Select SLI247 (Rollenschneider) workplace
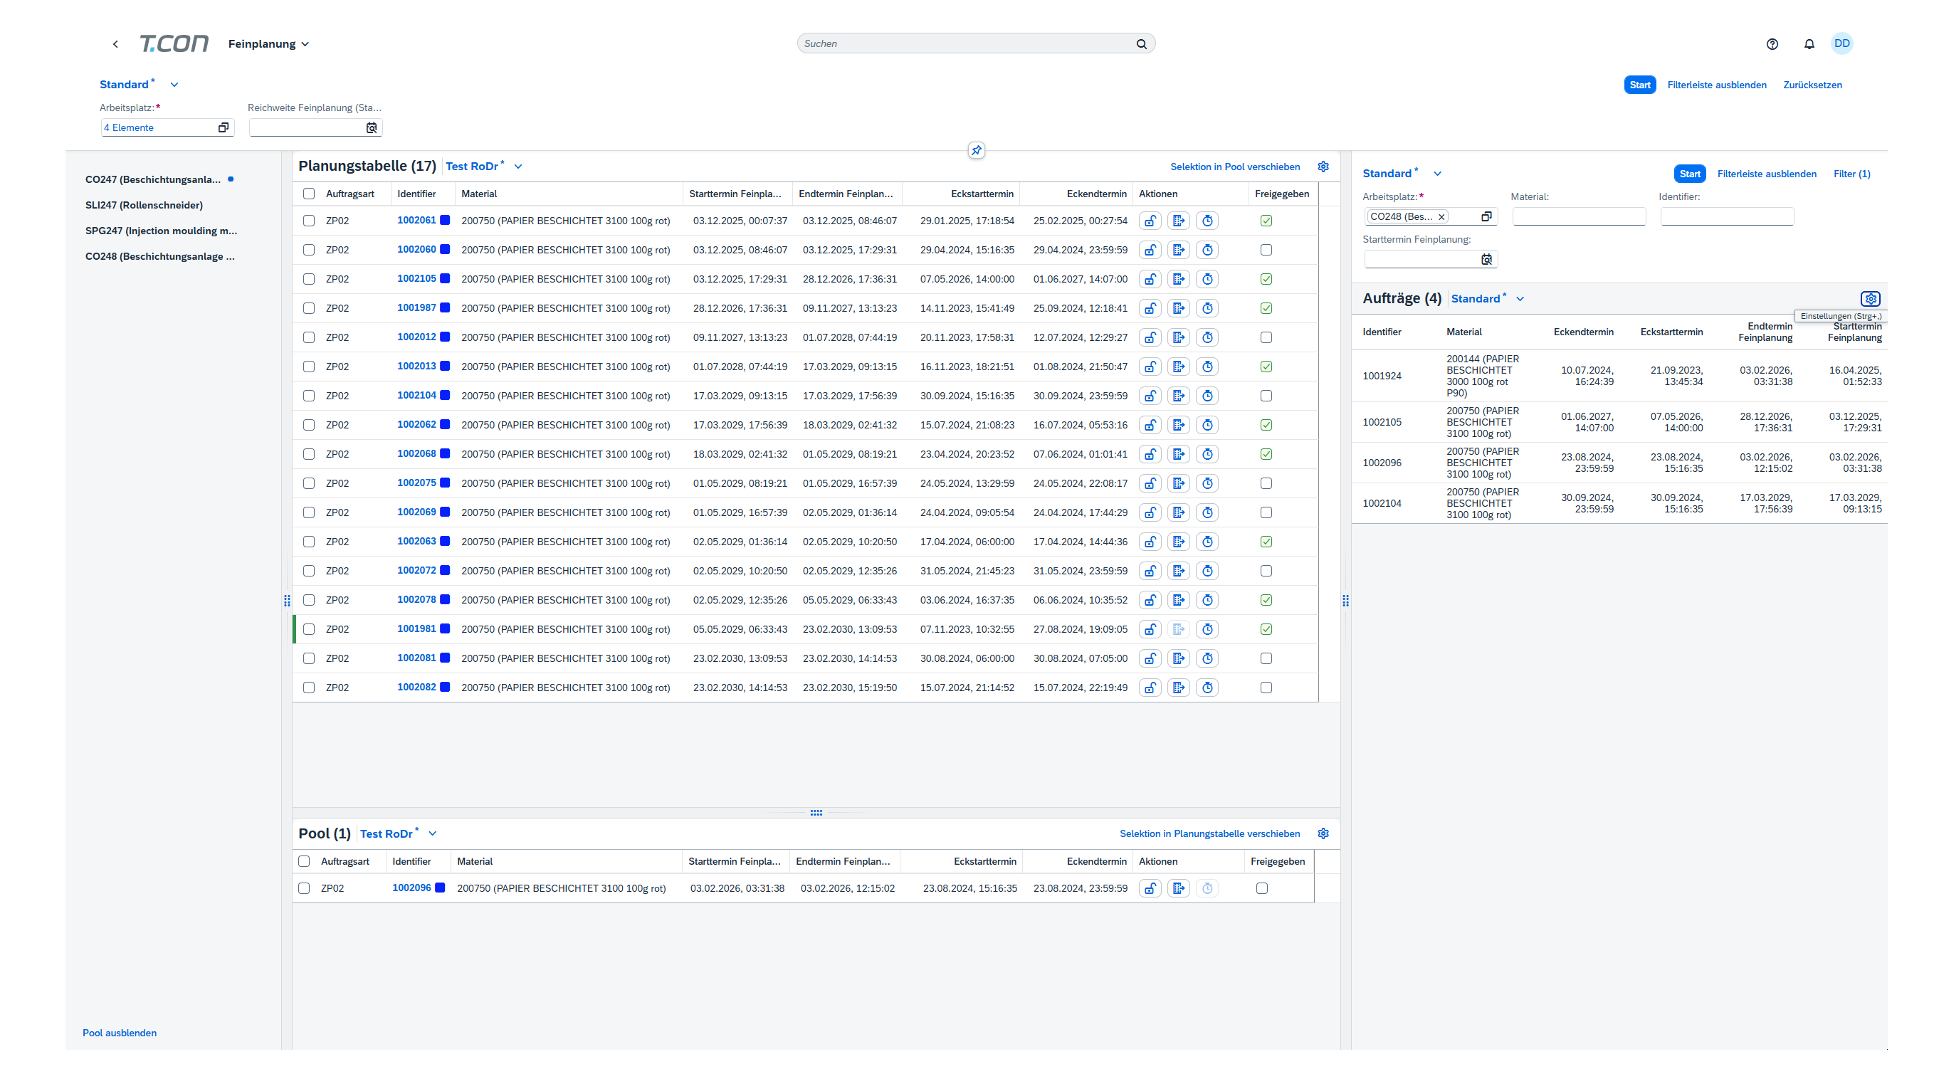Image resolution: width=1934 pixels, height=1074 pixels. [144, 205]
